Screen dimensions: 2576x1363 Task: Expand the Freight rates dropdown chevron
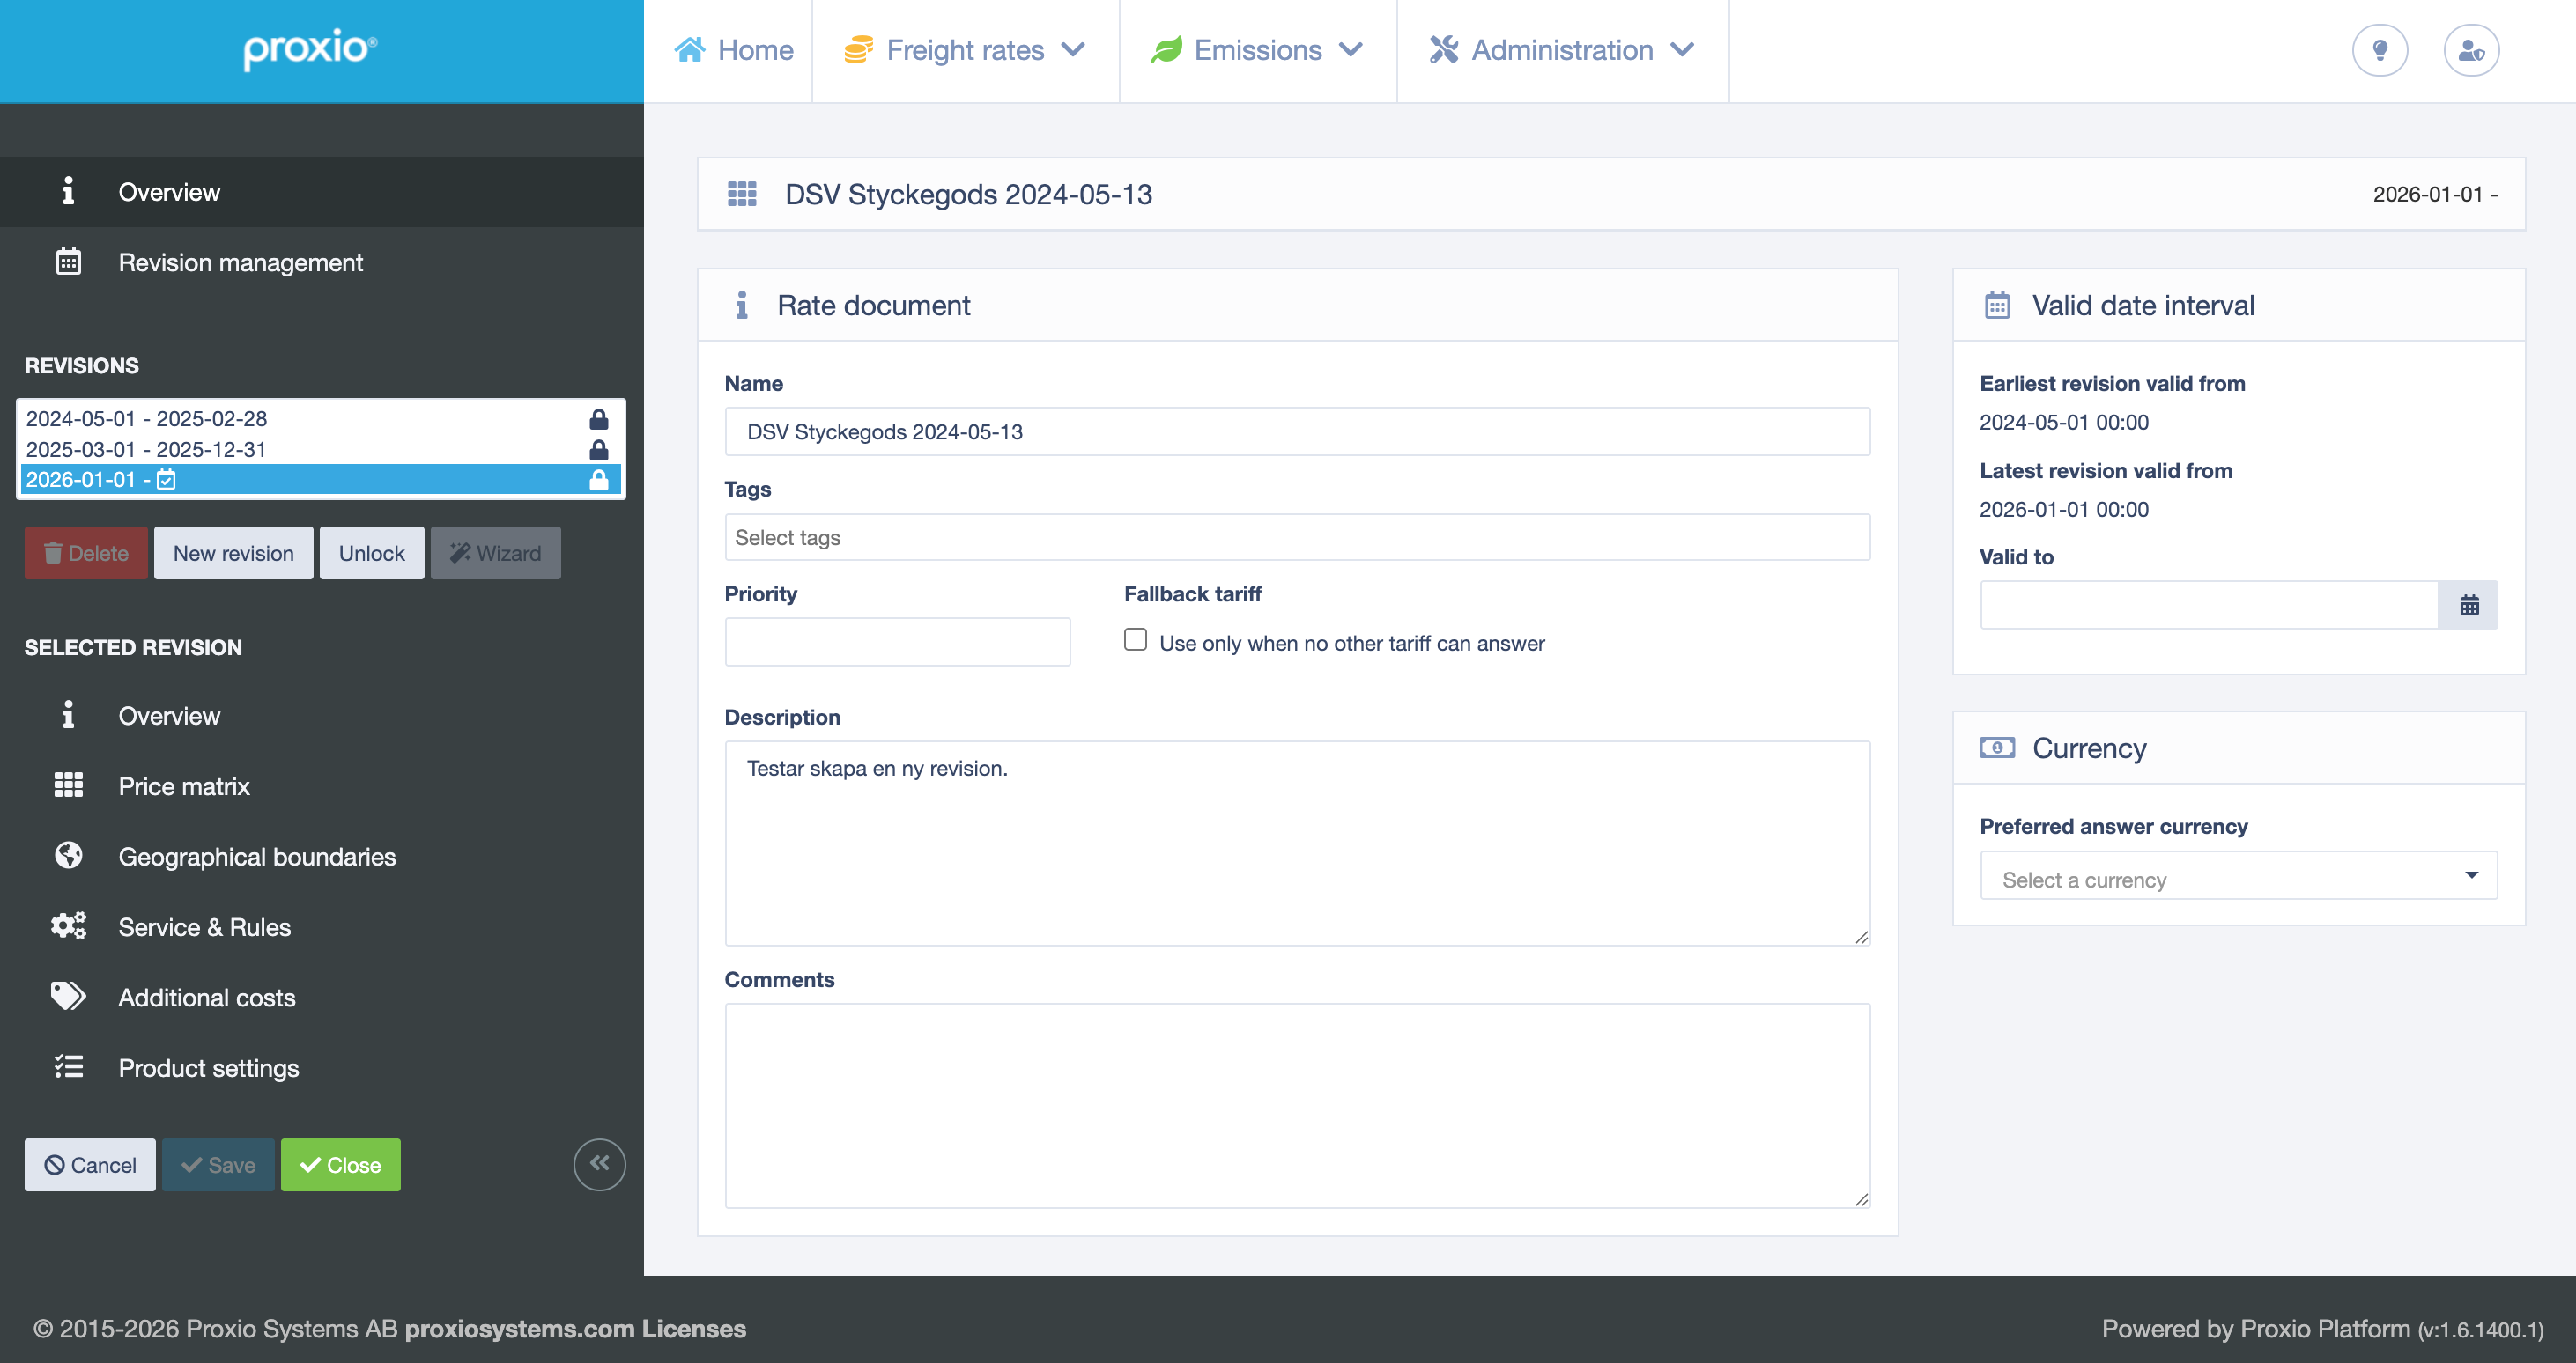point(1073,50)
